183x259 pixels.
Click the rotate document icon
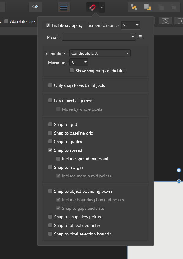[x=165, y=21]
